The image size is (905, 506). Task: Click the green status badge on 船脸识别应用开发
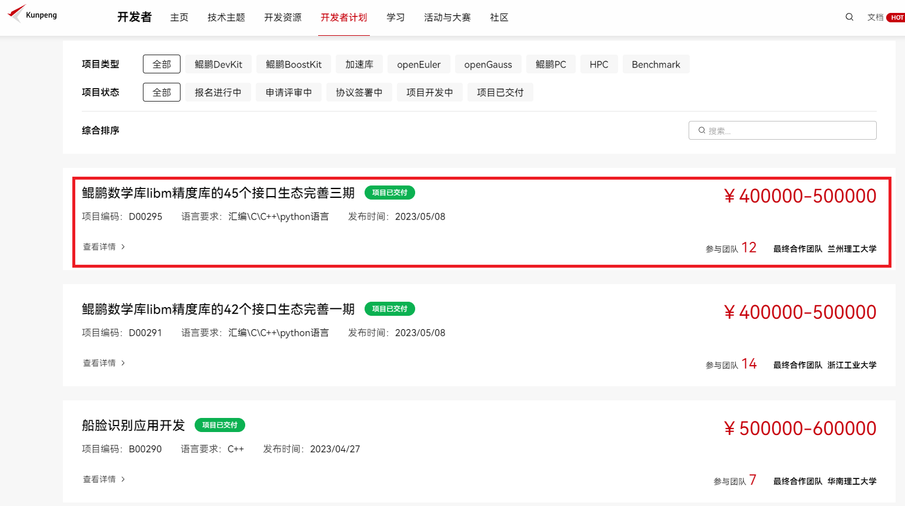point(219,425)
